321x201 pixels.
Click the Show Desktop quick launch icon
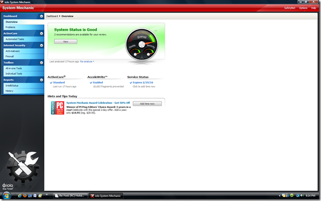tap(30, 196)
